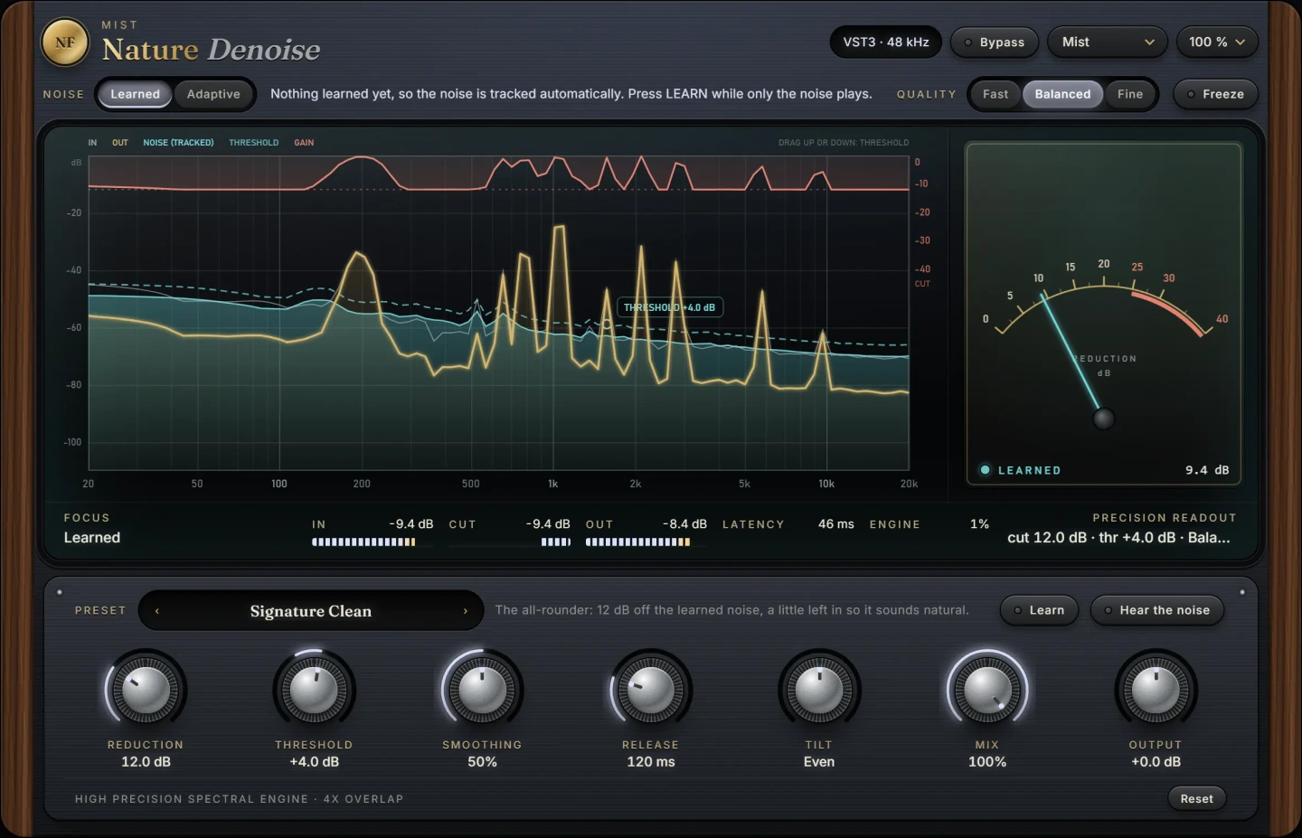Click the 9.4 dB reduction meter readout
Image resolution: width=1302 pixels, height=838 pixels.
(1207, 470)
